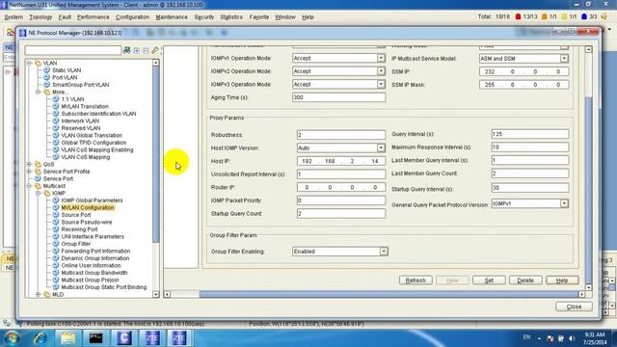Open Multicast Group Prejoin node
The height and width of the screenshot is (347, 617).
click(90, 280)
